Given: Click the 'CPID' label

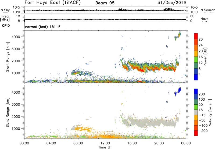Looking at the screenshot, I should click(6, 26).
